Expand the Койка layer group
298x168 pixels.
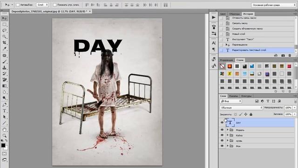(228, 135)
